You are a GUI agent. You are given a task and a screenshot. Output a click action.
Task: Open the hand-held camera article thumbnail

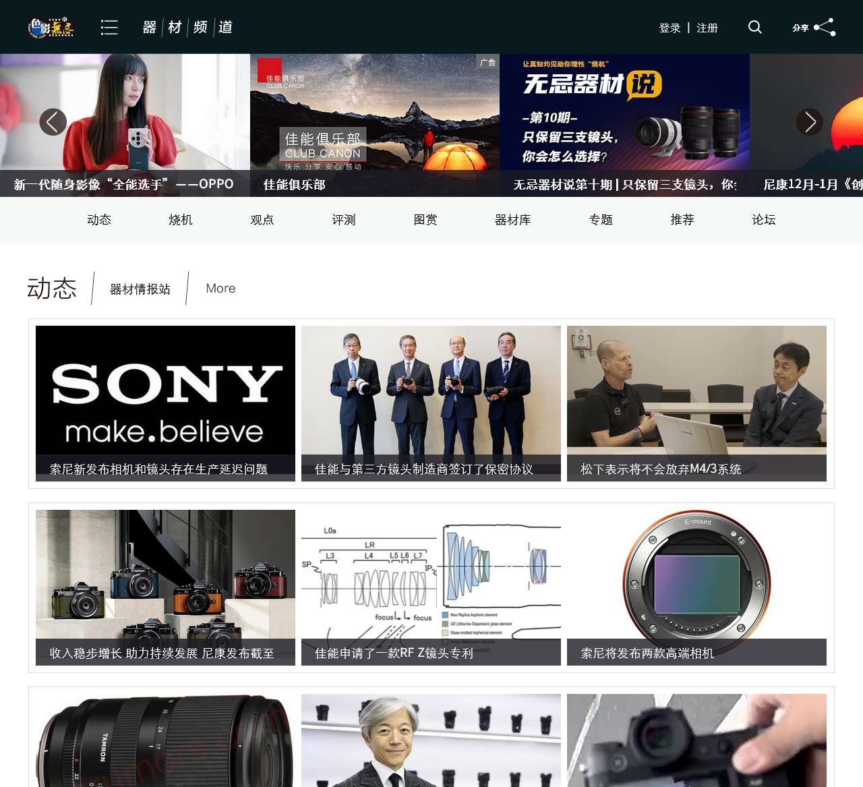tap(696, 740)
